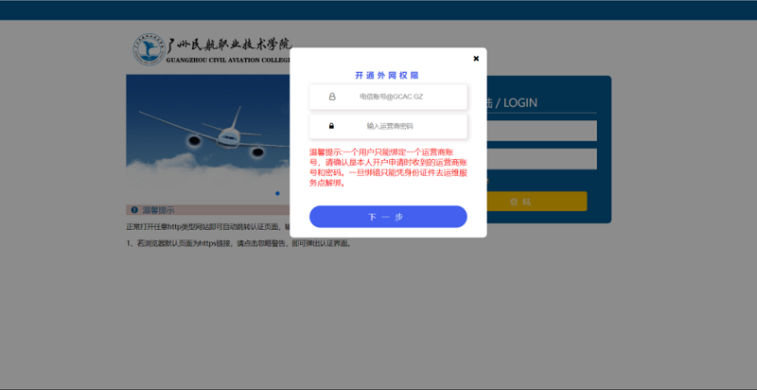Click the lock icon in the password field
The height and width of the screenshot is (390, 757).
point(332,126)
